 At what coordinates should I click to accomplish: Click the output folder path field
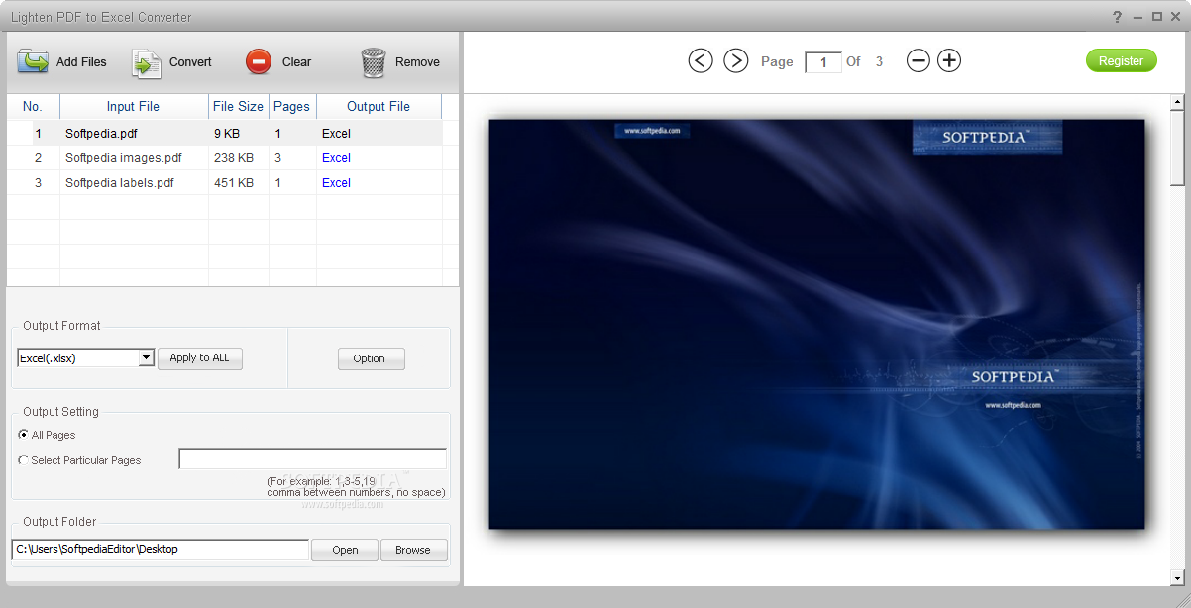point(161,549)
